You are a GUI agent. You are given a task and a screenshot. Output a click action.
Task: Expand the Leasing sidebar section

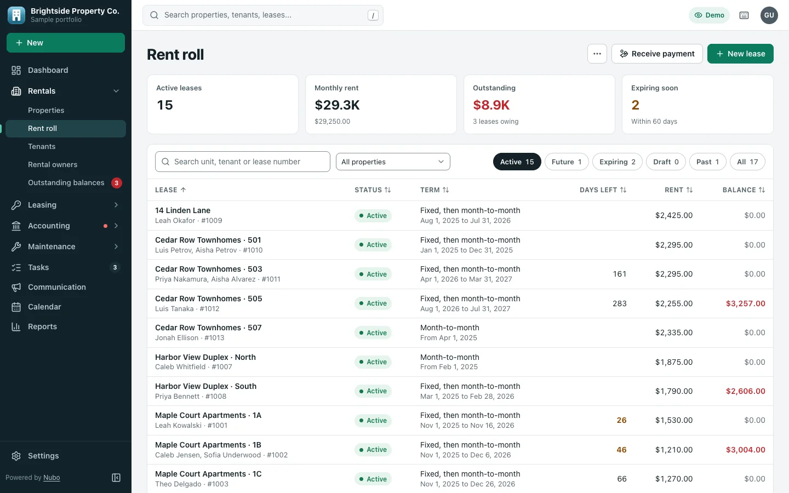coord(66,205)
